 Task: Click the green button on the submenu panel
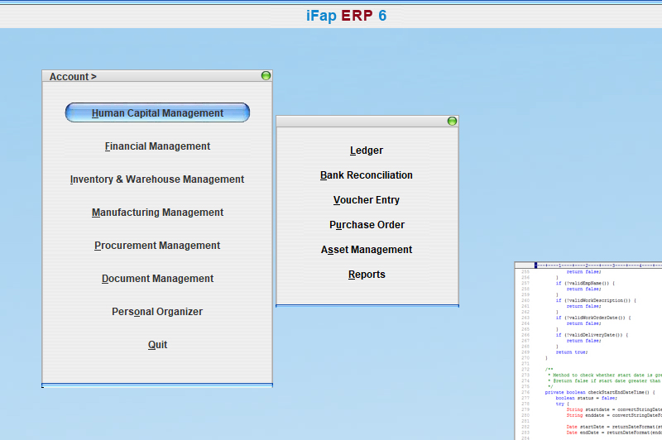click(x=452, y=122)
